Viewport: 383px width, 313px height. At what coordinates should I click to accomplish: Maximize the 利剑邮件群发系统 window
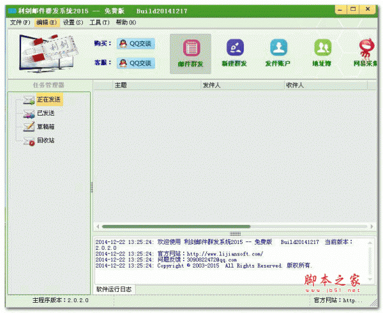coord(353,10)
